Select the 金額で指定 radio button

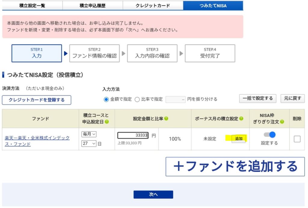pyautogui.click(x=106, y=99)
